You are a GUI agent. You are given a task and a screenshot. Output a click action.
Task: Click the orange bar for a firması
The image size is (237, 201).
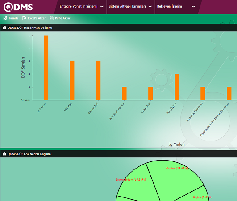(x=46, y=68)
